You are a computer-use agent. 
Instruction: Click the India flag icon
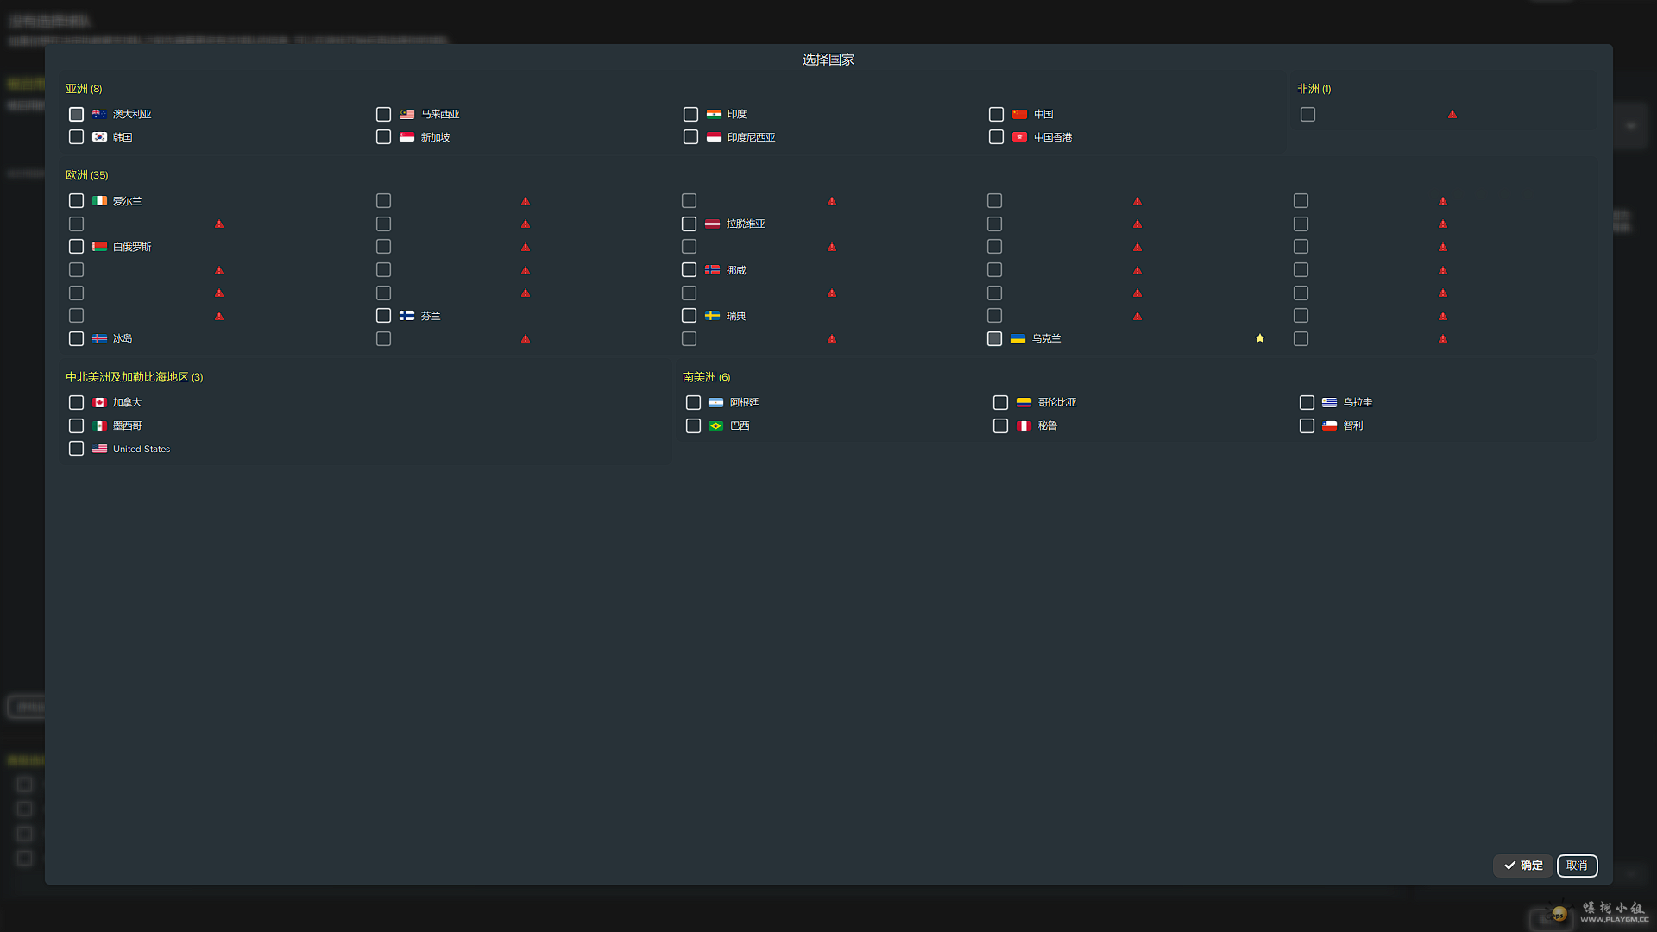714,114
